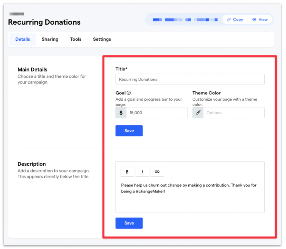Click the dollar sign currency icon
Image resolution: width=286 pixels, height=249 pixels.
click(120, 112)
